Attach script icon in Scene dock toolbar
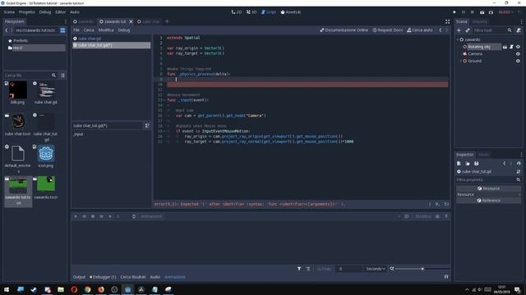This screenshot has width=526, height=295. tap(519, 30)
